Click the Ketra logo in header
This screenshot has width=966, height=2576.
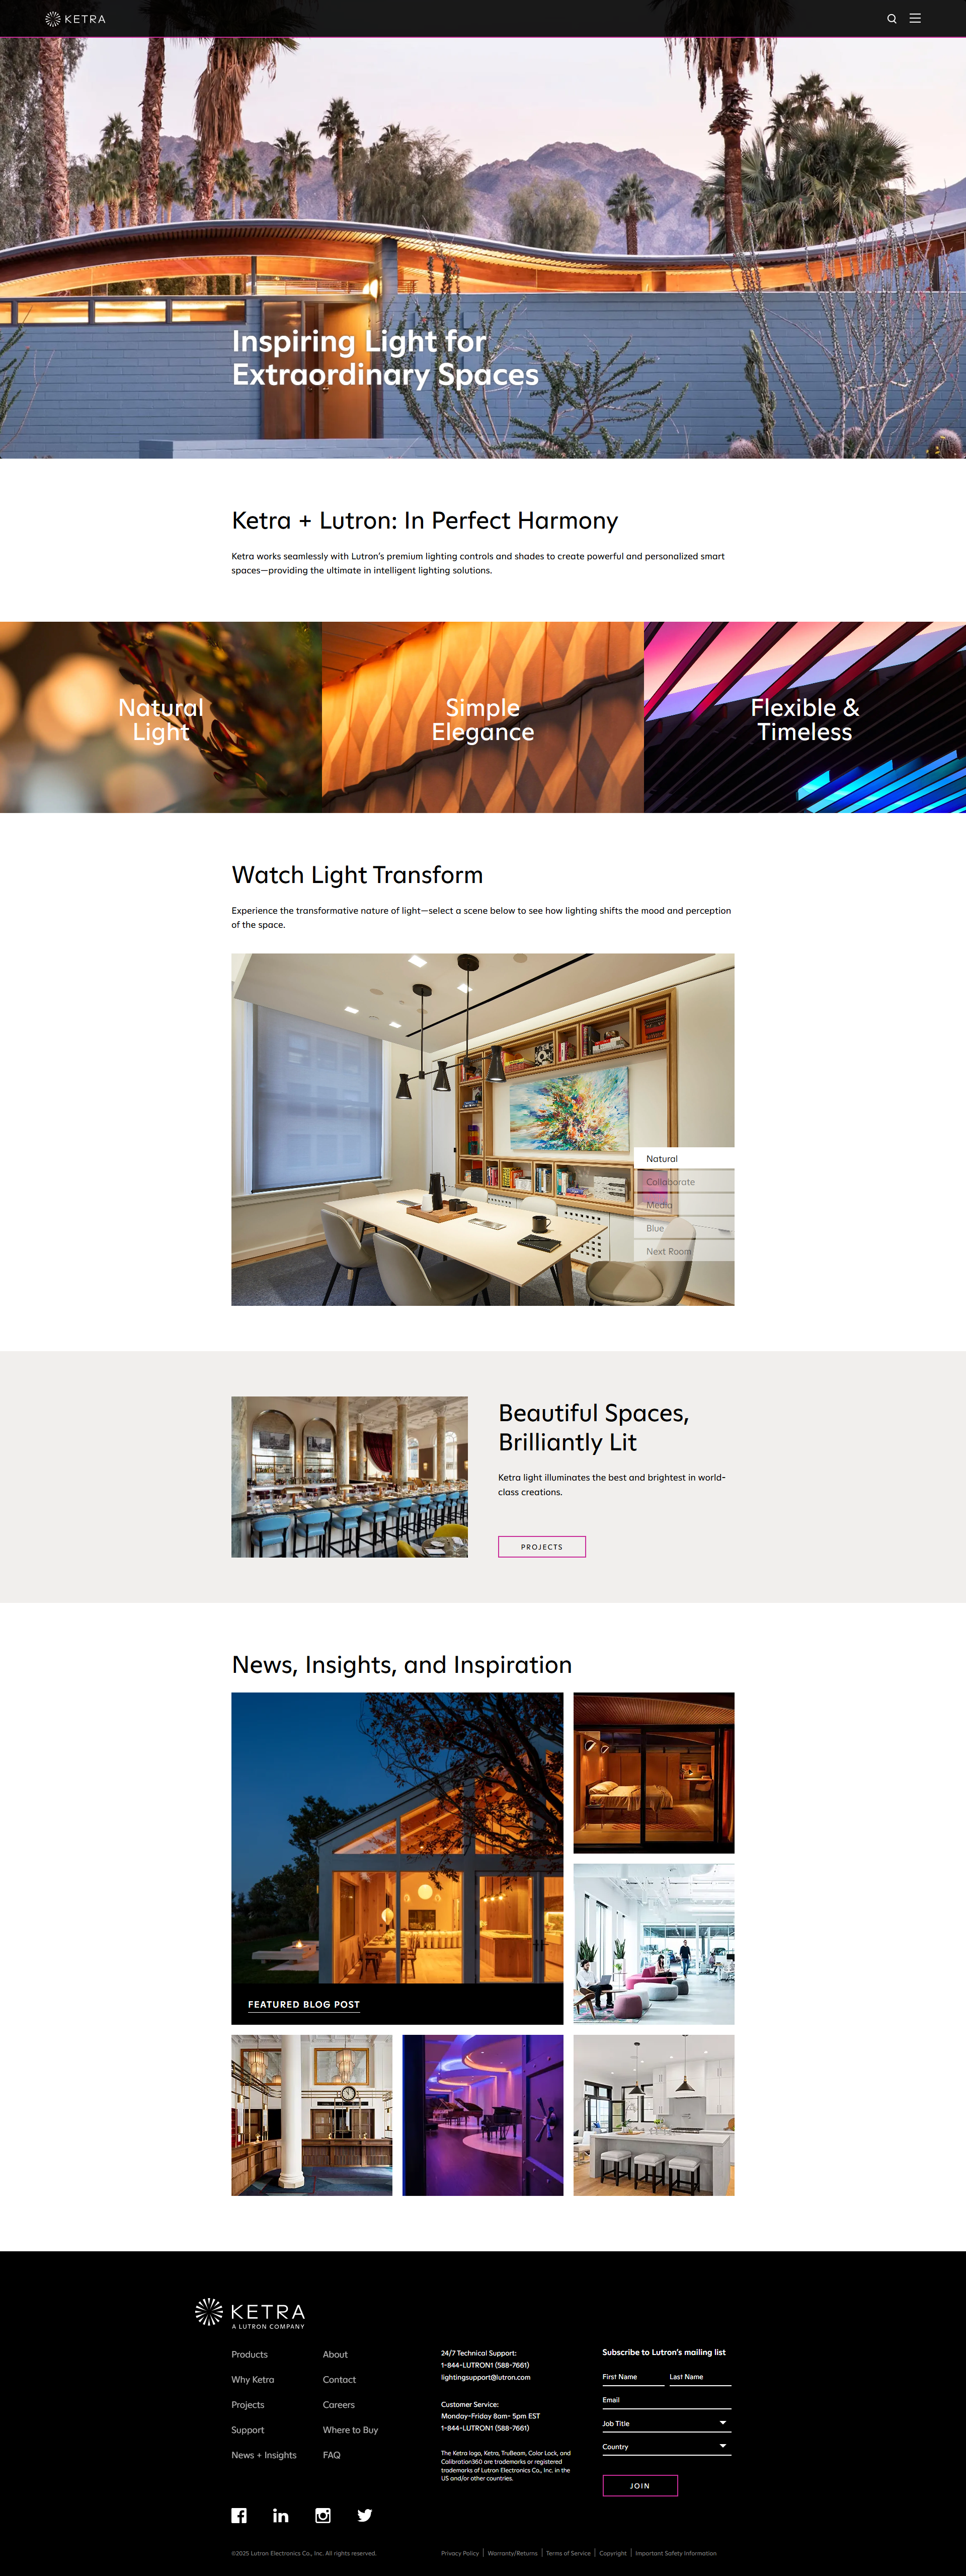click(76, 19)
